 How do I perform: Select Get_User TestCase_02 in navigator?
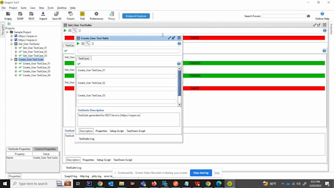point(35,52)
